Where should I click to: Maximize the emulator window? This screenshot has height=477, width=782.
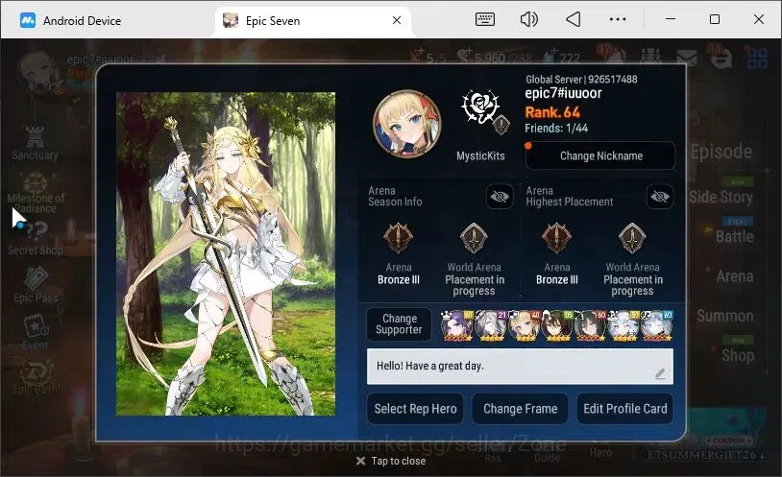coord(714,19)
